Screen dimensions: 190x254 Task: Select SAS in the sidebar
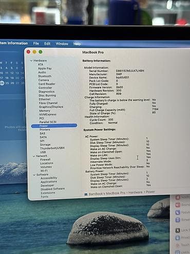tap(43, 133)
